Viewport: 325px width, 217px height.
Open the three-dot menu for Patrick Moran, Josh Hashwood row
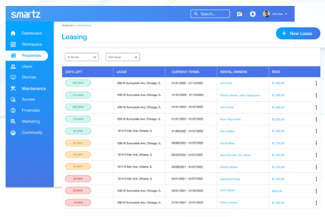pos(316,95)
